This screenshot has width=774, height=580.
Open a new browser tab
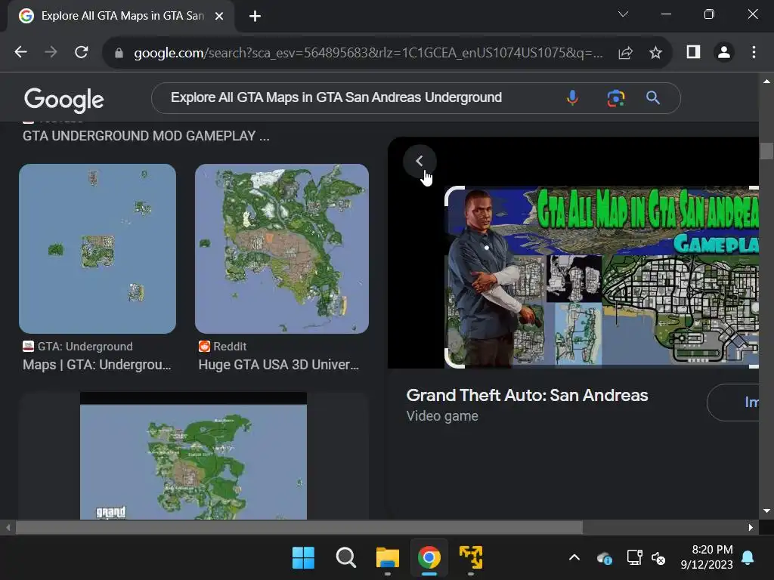(x=255, y=16)
